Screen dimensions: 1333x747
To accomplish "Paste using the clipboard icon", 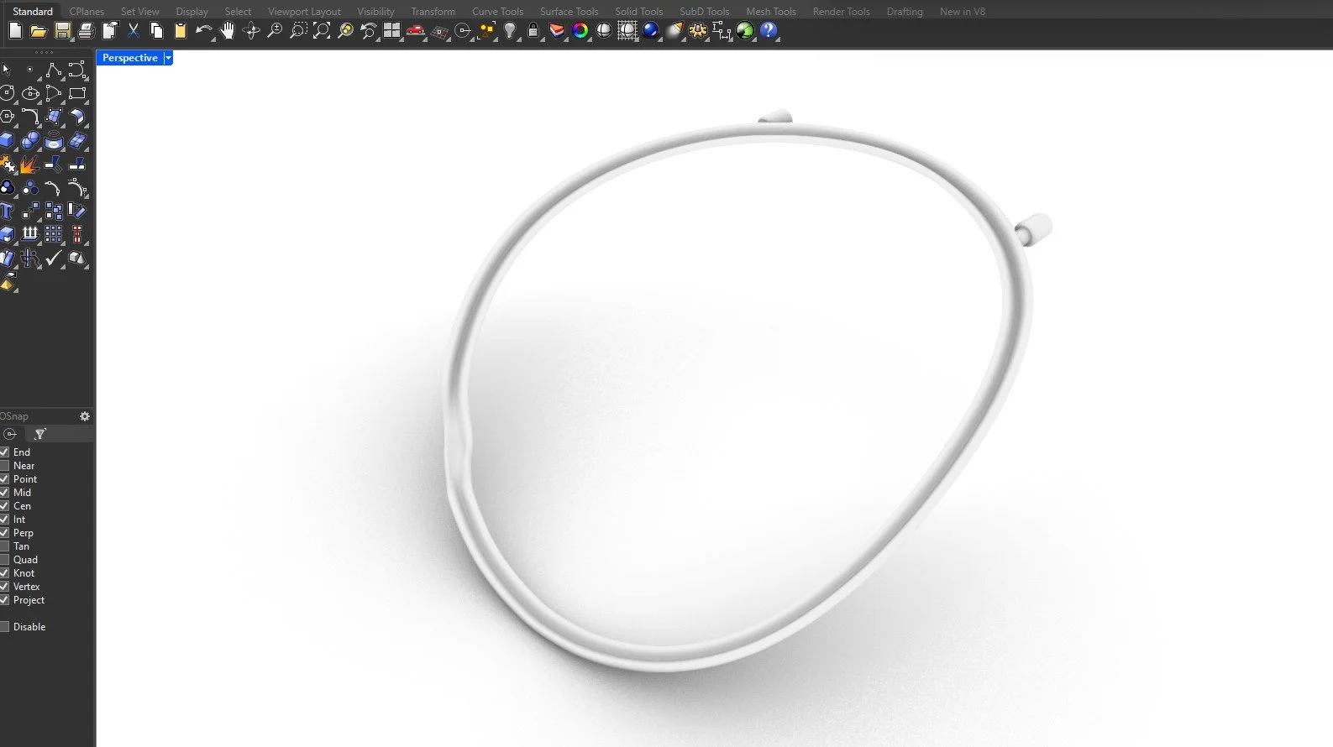I will click(x=180, y=31).
